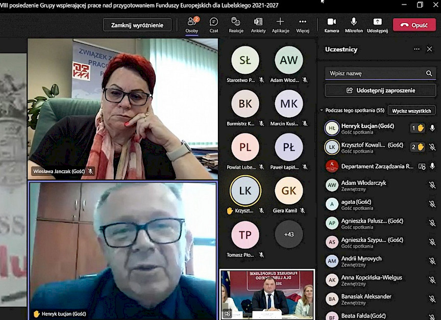The width and height of the screenshot is (441, 320).
Task: Select the PŁ Paweł Łapiń participant tile
Action: coord(289,151)
